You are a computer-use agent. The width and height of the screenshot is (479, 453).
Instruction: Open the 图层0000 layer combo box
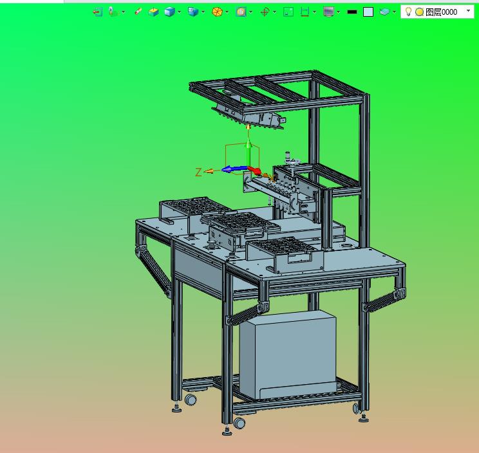[x=437, y=12]
